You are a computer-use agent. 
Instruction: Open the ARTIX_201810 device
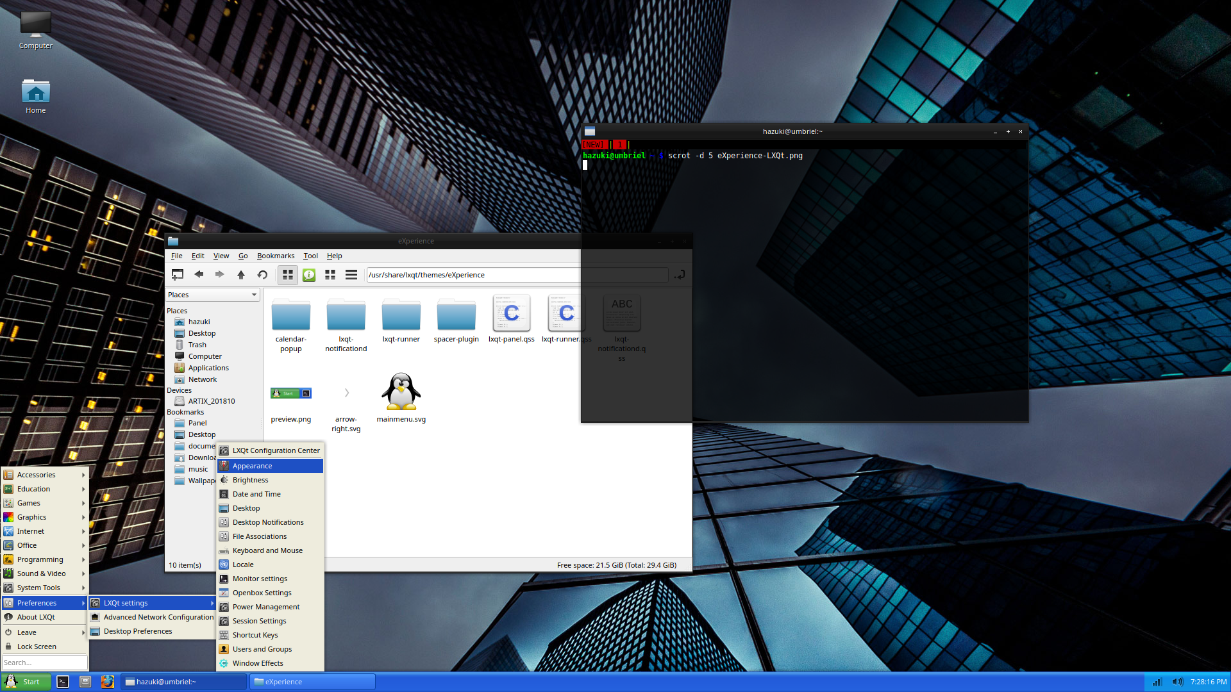(x=212, y=401)
